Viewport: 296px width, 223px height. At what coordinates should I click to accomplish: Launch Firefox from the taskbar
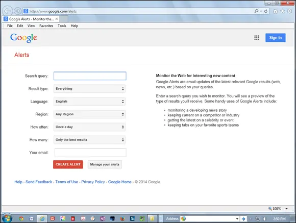coord(122,218)
